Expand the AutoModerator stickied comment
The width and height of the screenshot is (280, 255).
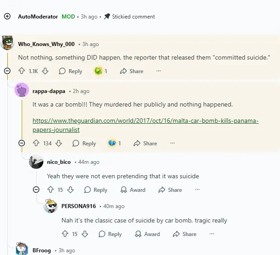[x=7, y=16]
